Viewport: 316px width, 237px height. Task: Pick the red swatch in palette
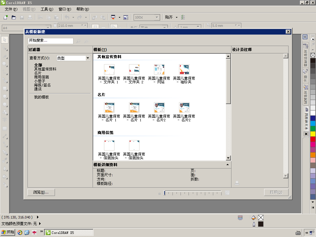(x=313, y=139)
